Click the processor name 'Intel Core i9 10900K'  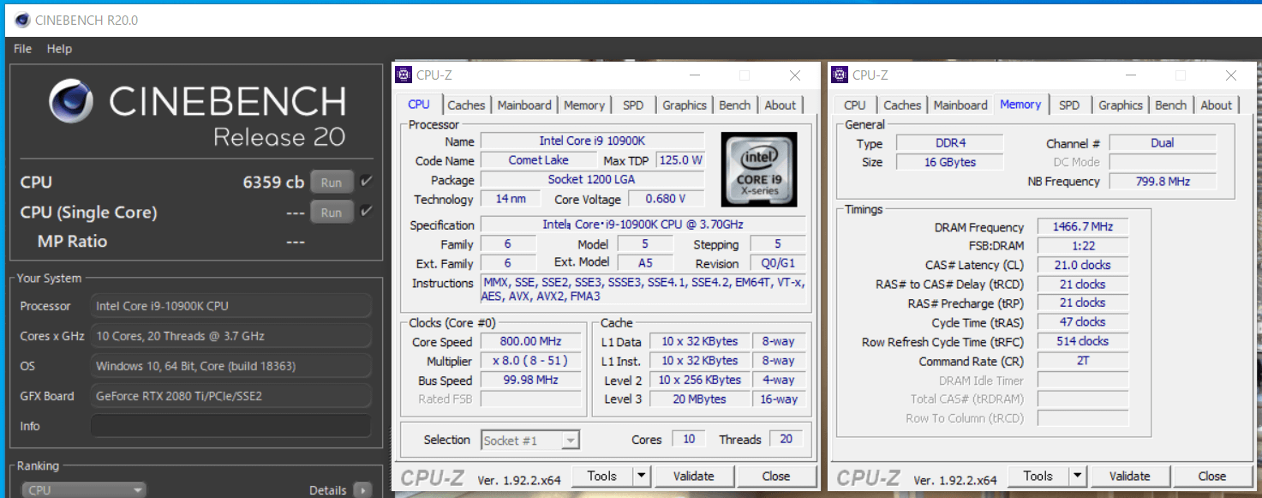(592, 141)
